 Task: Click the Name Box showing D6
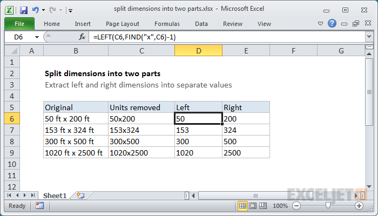pos(19,37)
